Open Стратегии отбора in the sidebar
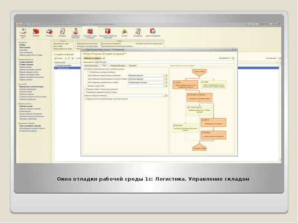Viewport: 298px width, 223px height. click(x=26, y=91)
